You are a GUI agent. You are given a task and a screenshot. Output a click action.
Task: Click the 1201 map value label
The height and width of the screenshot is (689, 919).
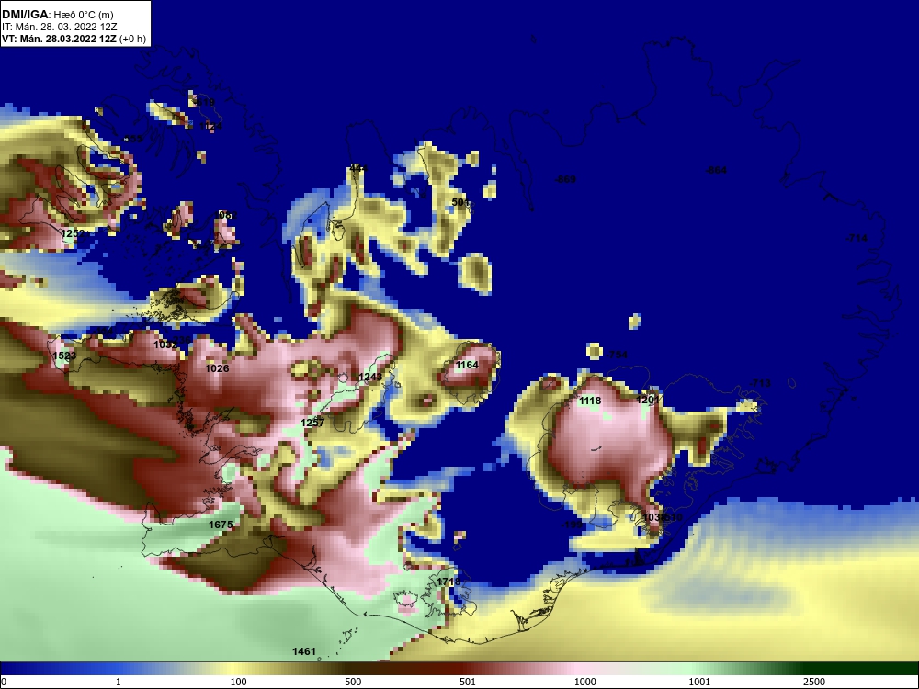point(648,400)
